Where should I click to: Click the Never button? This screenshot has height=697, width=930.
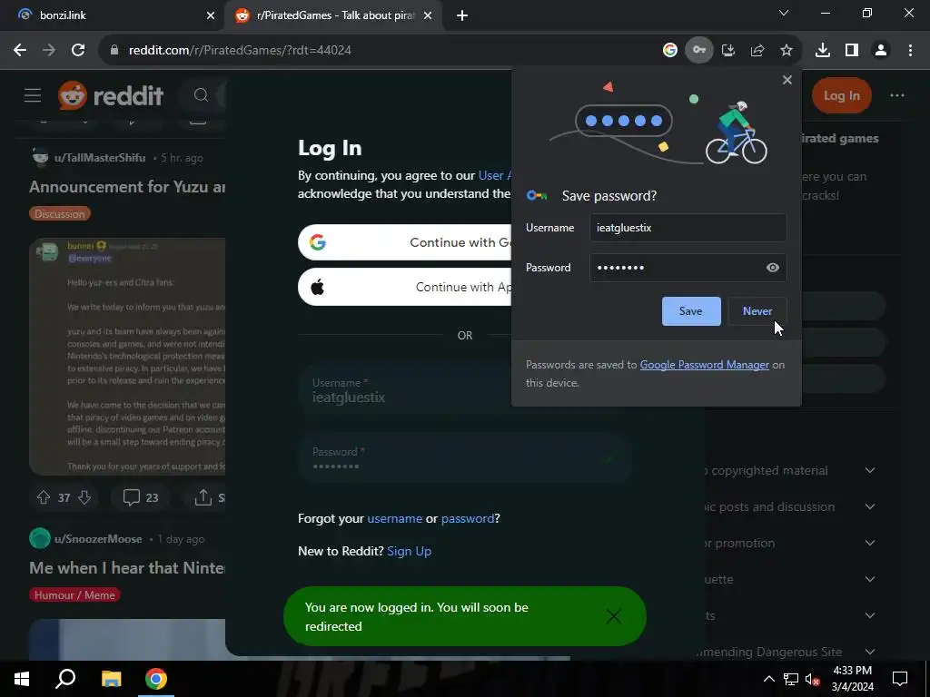[757, 311]
